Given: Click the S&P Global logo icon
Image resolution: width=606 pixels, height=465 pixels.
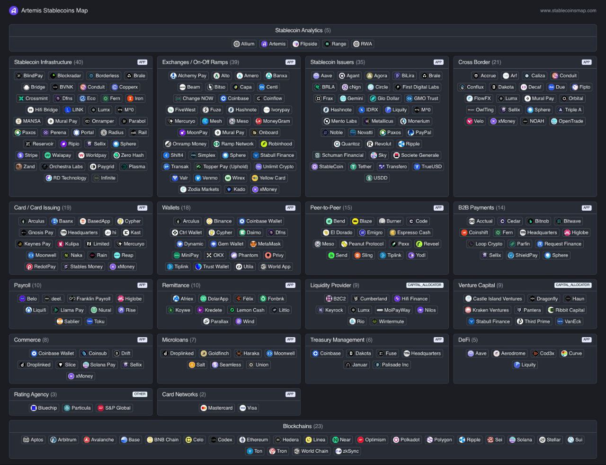Looking at the screenshot, I should [100, 408].
